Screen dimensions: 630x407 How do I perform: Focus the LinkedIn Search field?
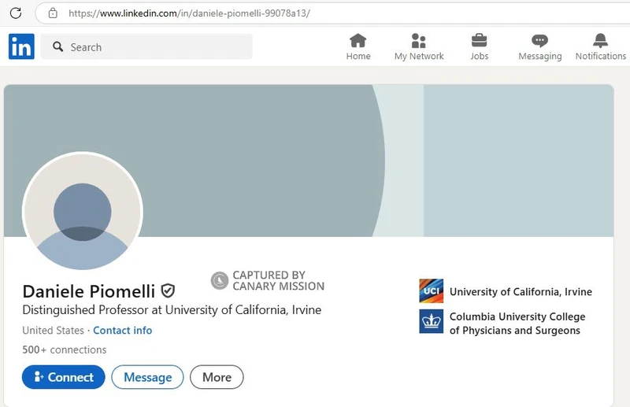tap(146, 46)
